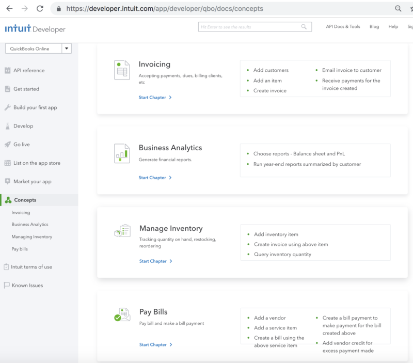
Task: Reload the page with the refresh icon
Action: pos(40,9)
